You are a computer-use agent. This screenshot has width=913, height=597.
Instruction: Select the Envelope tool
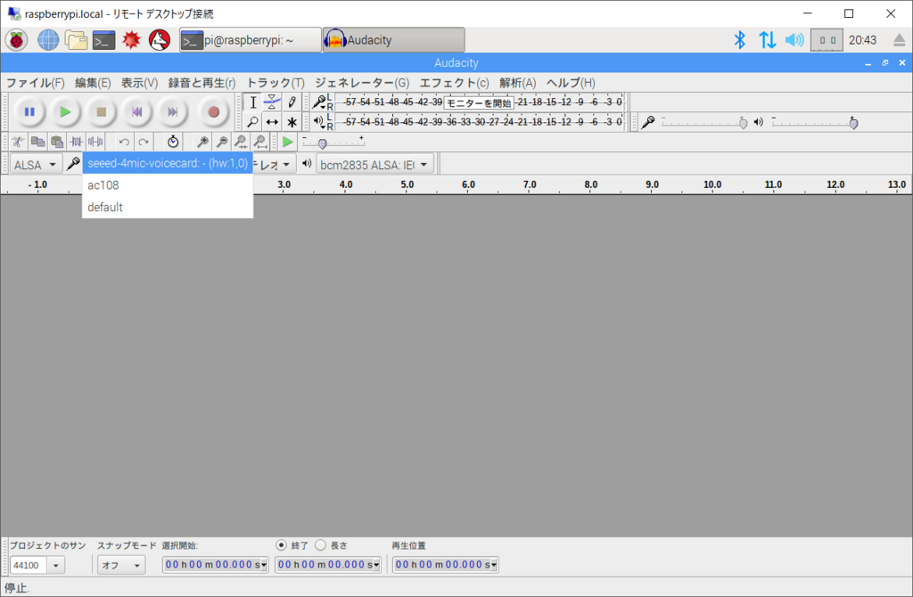[272, 102]
